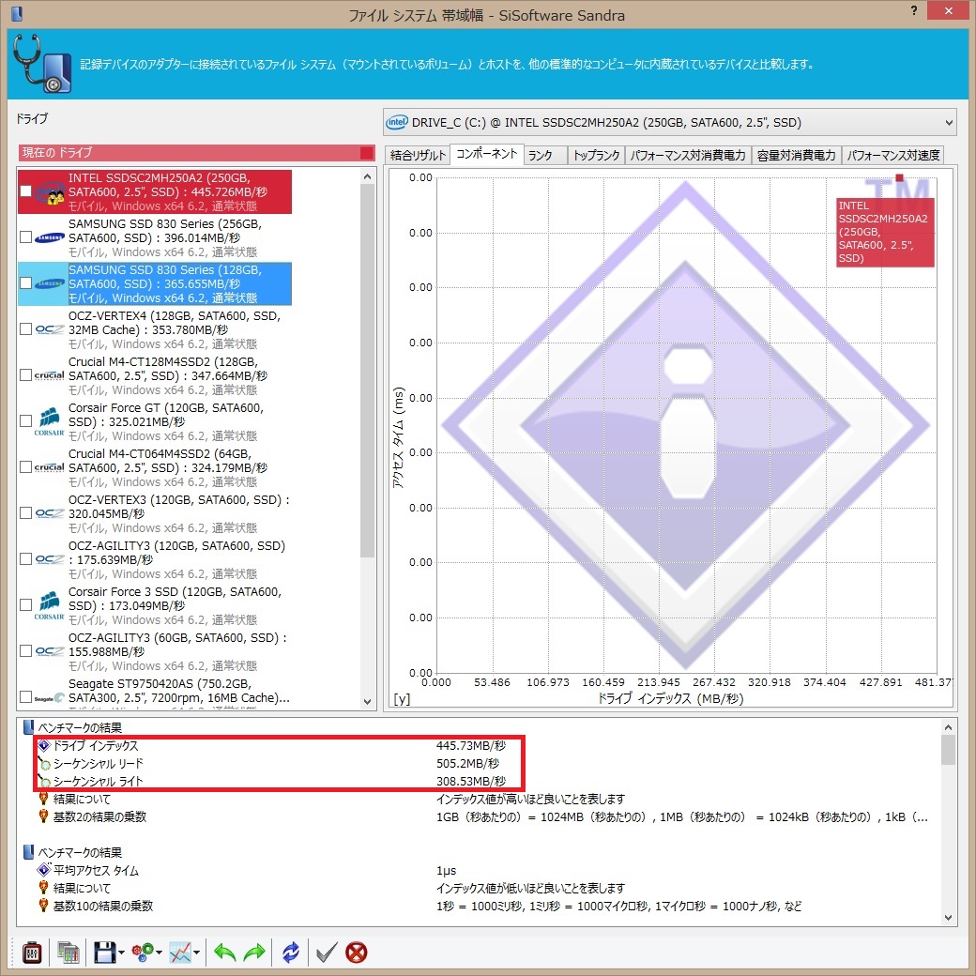Image resolution: width=976 pixels, height=976 pixels.
Task: Click the red data point marker on chart
Action: 899,178
